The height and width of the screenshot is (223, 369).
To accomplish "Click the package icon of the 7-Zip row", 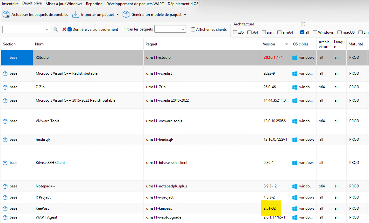I will click(5, 87).
